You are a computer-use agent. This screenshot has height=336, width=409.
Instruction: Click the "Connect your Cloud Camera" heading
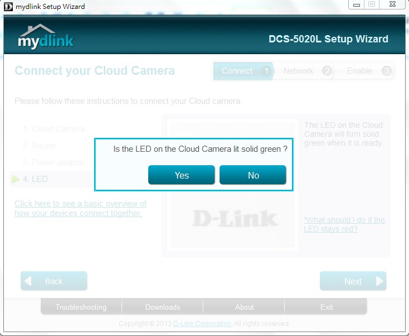click(95, 70)
